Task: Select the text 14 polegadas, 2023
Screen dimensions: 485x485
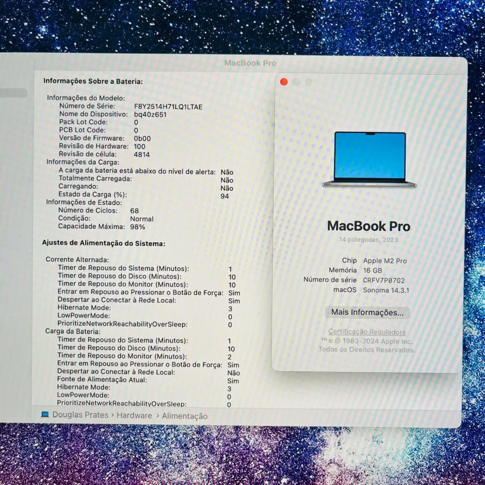Action: pyautogui.click(x=369, y=240)
